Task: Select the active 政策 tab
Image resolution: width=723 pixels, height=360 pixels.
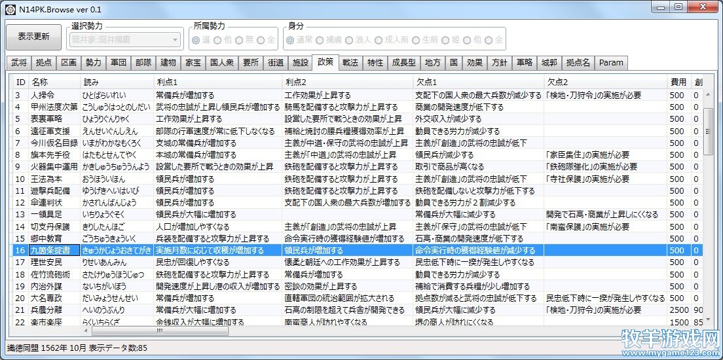Action: coord(325,62)
